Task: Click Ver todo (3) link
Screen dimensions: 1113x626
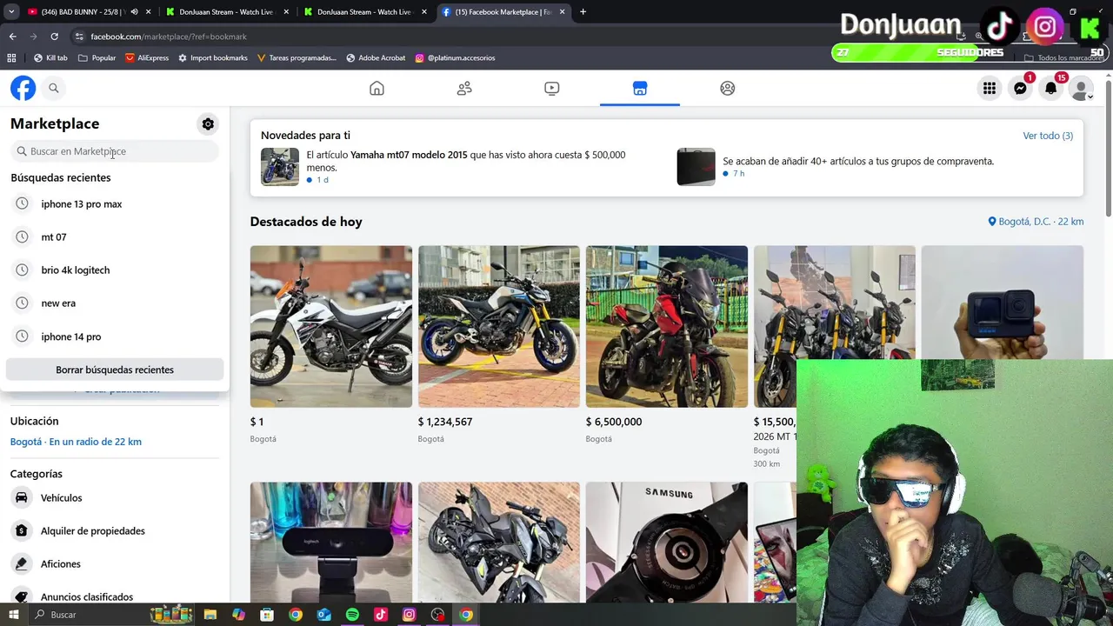Action: pyautogui.click(x=1048, y=136)
